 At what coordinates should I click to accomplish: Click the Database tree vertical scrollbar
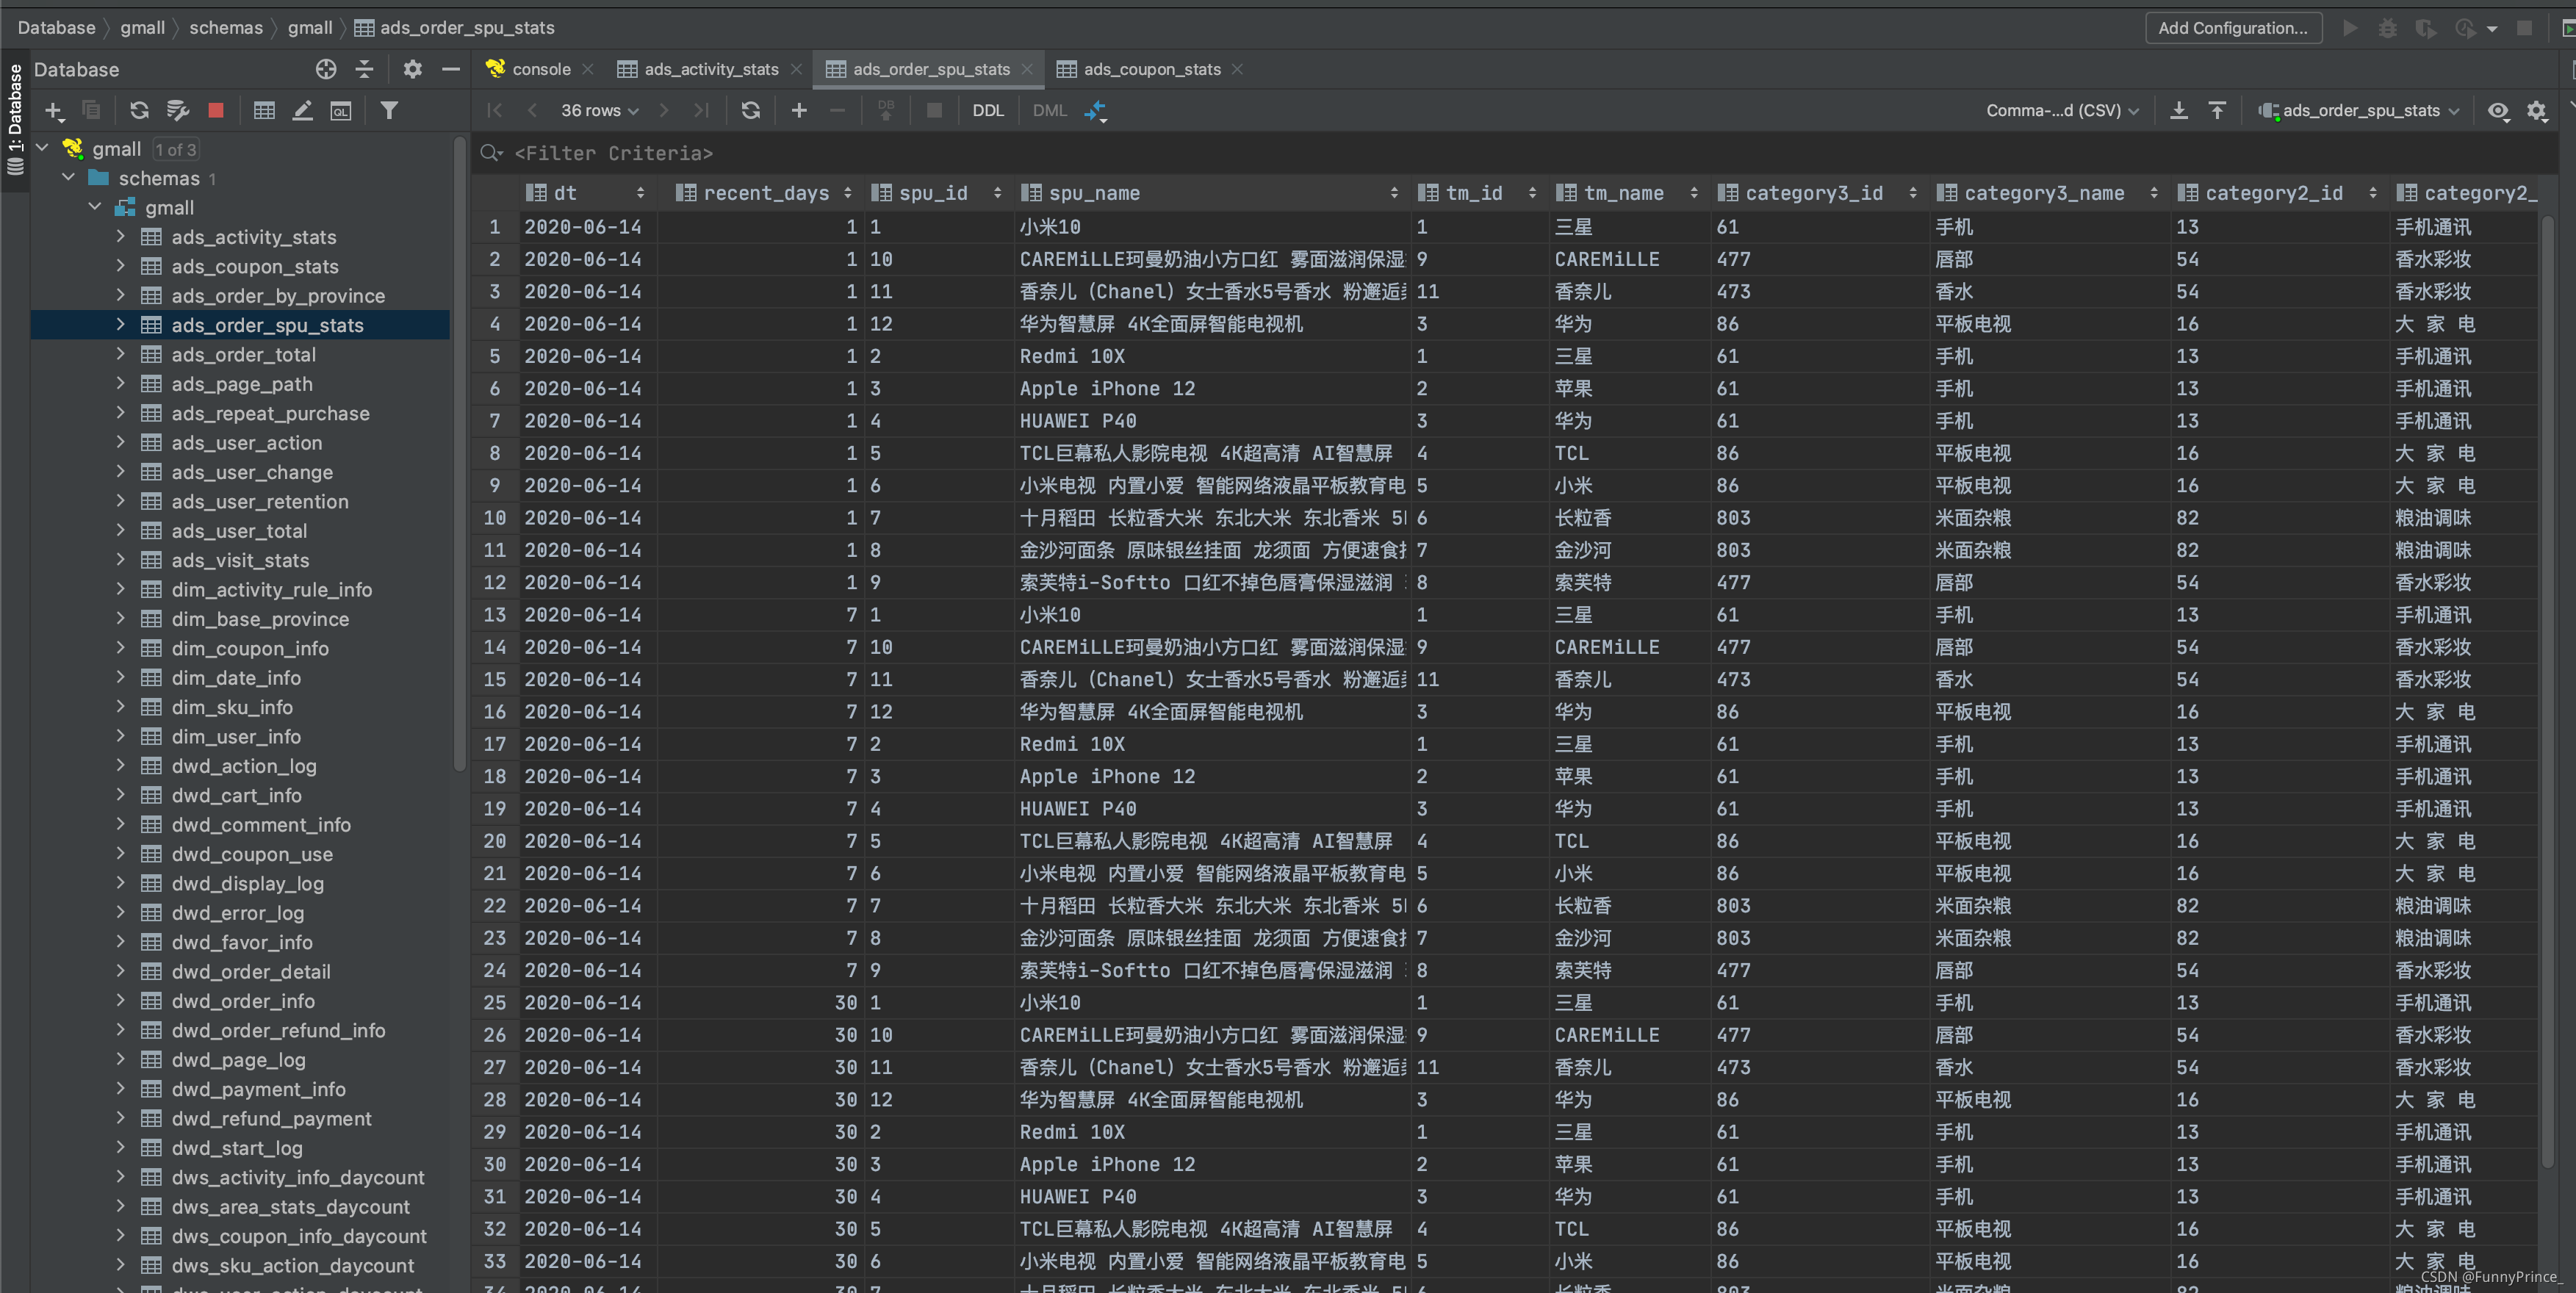459,455
